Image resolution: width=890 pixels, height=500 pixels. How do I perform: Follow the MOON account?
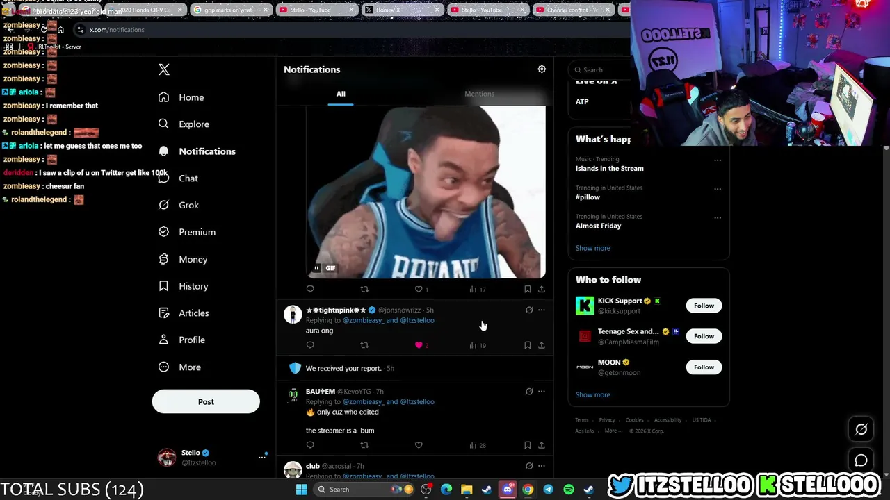704,367
